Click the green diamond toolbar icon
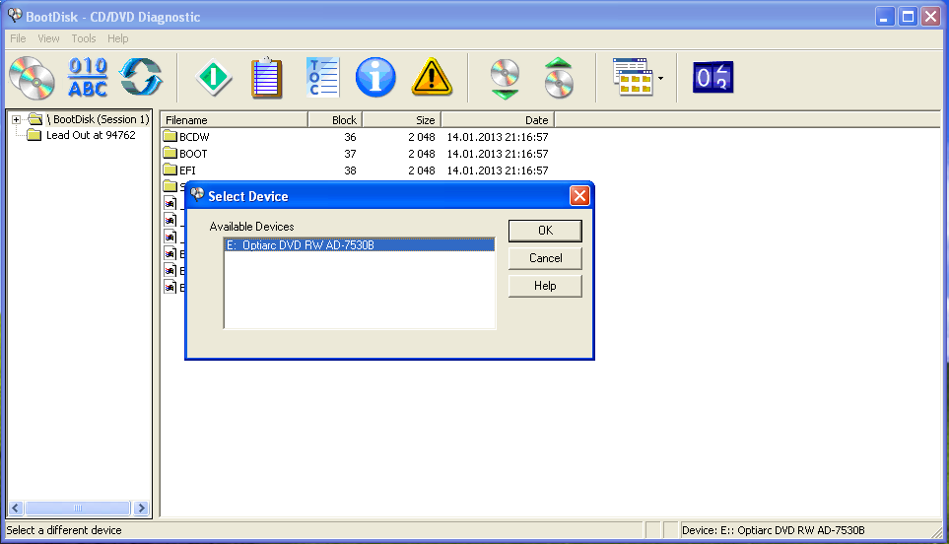Screen dimensions: 949x544 [214, 77]
